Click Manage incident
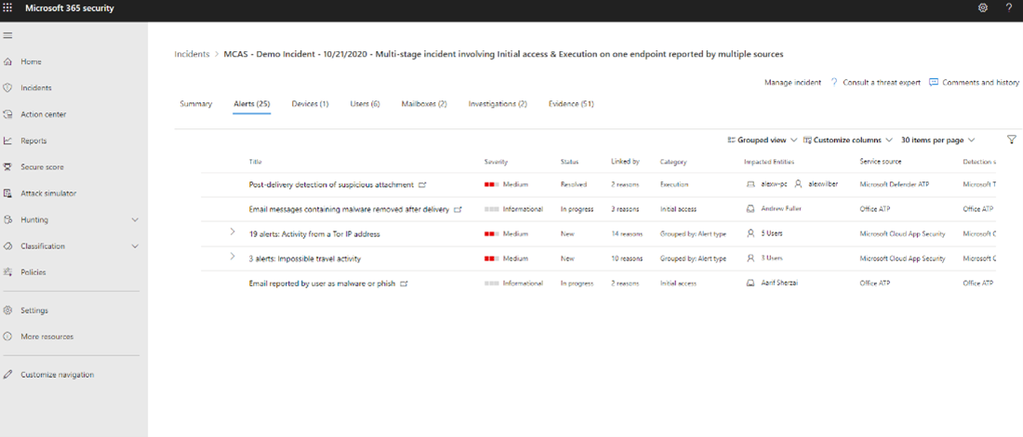 click(792, 83)
